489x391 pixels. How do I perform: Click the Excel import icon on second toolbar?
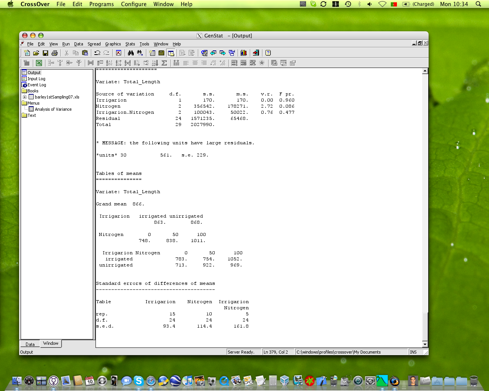[x=39, y=63]
